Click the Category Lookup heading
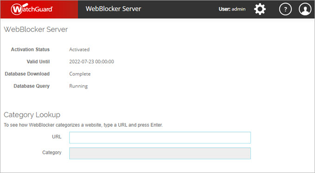315x173 pixels. (32, 115)
